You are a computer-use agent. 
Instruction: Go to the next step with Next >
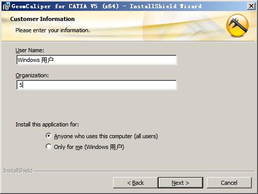pos(180,183)
